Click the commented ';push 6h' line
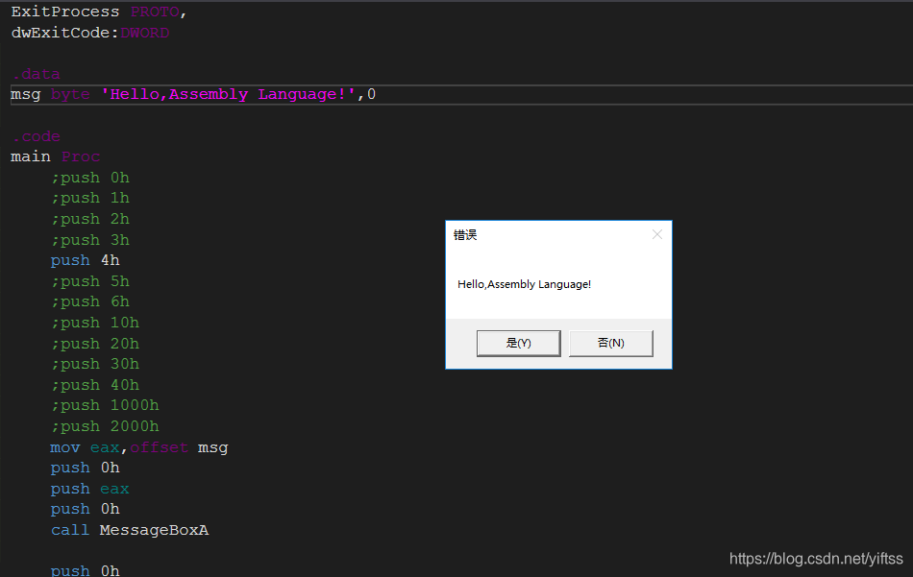This screenshot has width=913, height=577. (90, 301)
